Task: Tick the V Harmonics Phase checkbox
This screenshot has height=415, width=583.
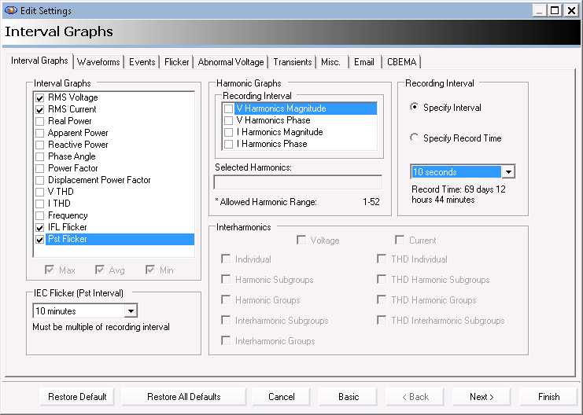Action: pyautogui.click(x=229, y=120)
